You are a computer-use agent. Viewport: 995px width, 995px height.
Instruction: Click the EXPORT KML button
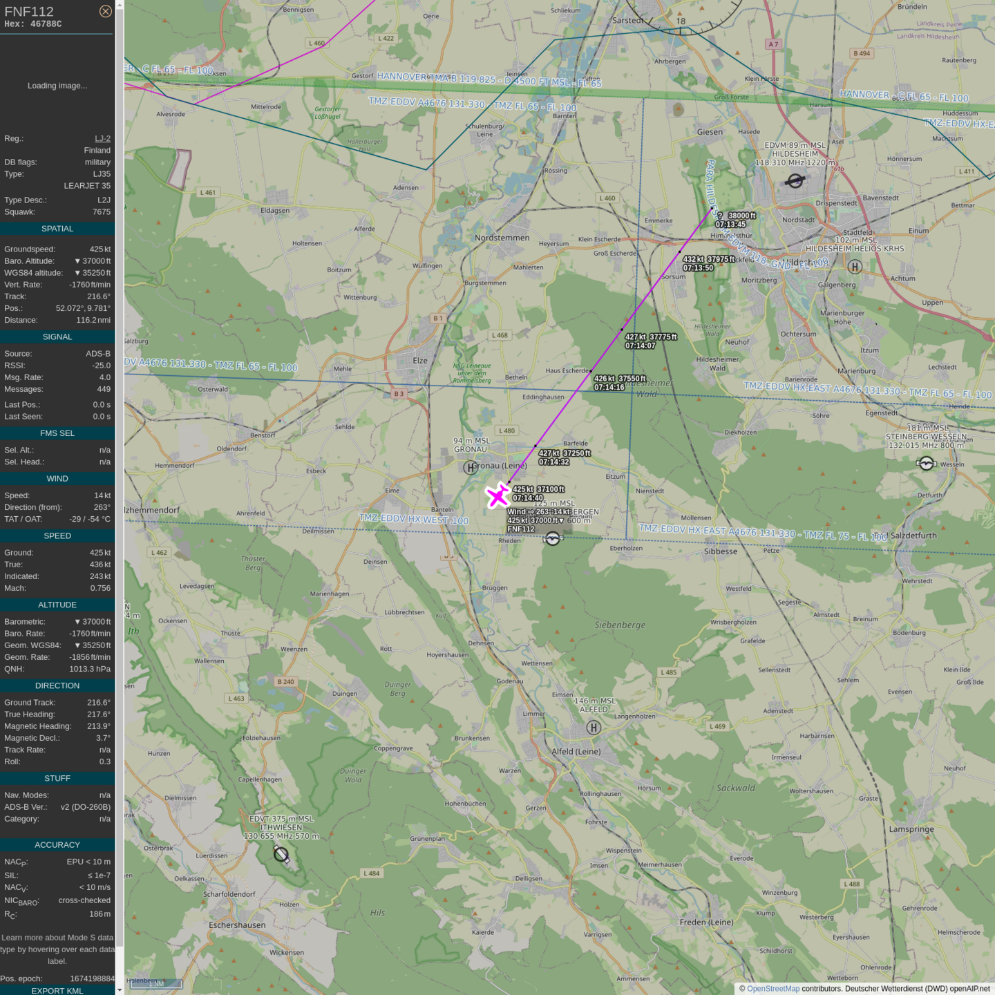(57, 990)
